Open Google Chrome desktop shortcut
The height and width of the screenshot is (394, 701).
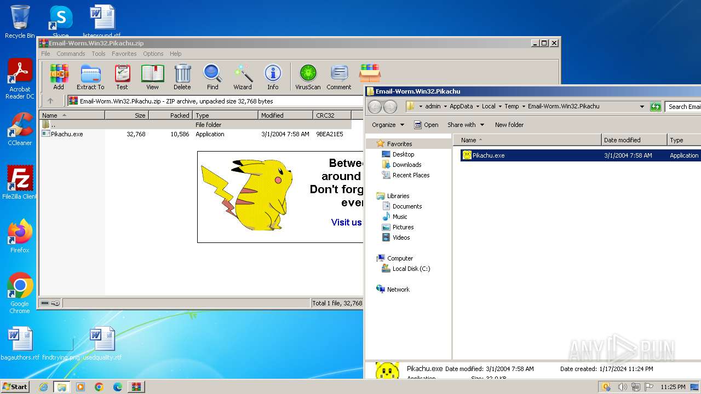[x=20, y=293]
